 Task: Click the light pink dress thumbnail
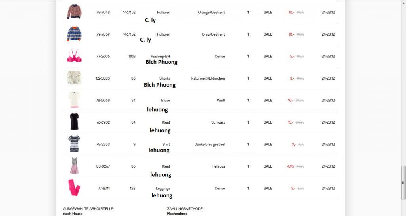coord(74,166)
